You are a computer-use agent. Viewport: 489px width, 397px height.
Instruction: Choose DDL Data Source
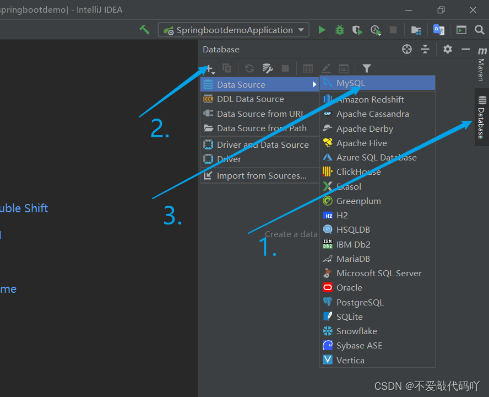[260, 99]
